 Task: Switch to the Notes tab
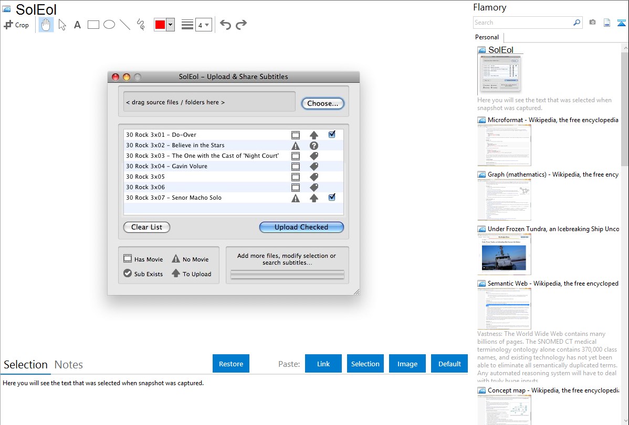(x=69, y=365)
